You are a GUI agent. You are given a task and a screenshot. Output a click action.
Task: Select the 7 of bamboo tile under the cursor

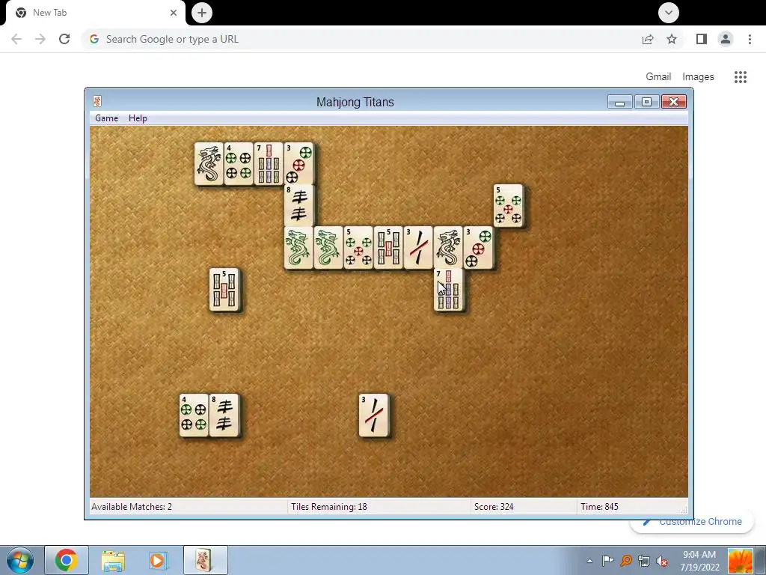pos(448,290)
